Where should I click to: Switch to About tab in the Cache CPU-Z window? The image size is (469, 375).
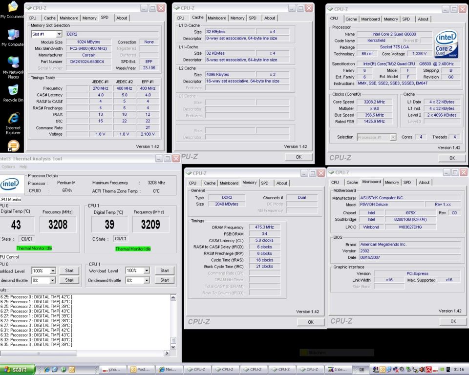[270, 18]
